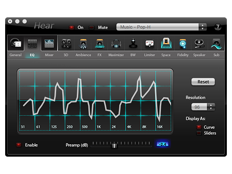The image size is (232, 174).
Task: Click the 125 frequency band label
Action: coord(54,127)
